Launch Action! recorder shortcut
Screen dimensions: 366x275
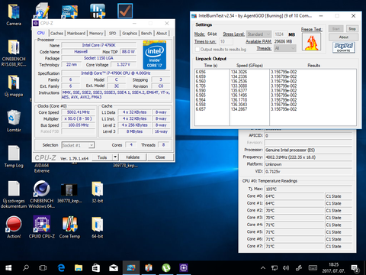[x=14, y=227]
